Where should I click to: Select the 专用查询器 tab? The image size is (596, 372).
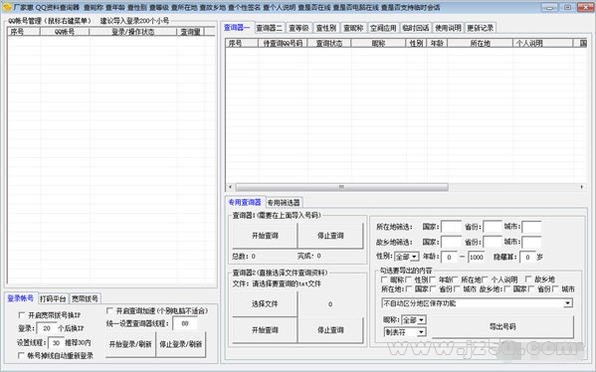click(x=245, y=202)
